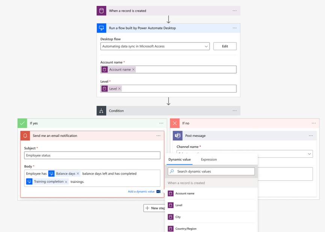Click the bell notification icon
This screenshot has width=325, height=232.
[25, 136]
